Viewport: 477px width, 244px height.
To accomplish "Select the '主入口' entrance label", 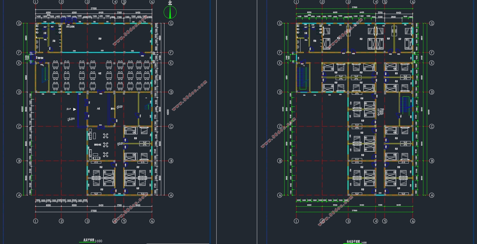I will 69,109.
